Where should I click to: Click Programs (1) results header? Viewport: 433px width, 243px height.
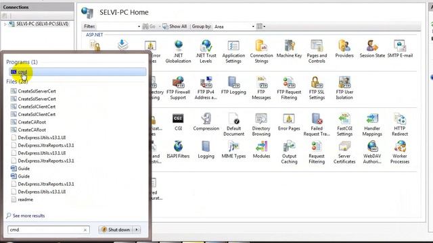22,62
